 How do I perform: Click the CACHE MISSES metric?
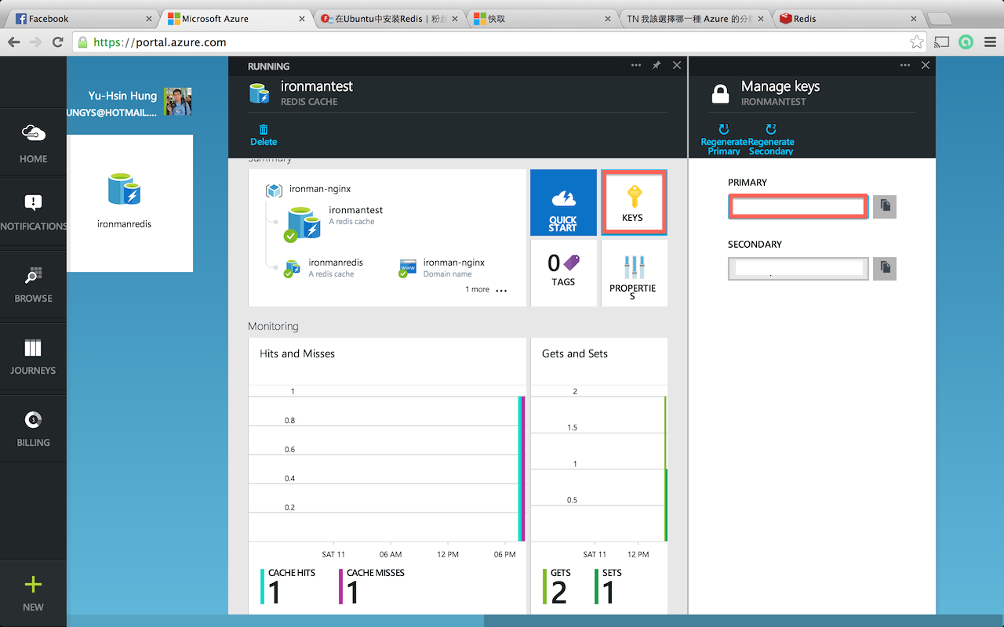pyautogui.click(x=371, y=587)
